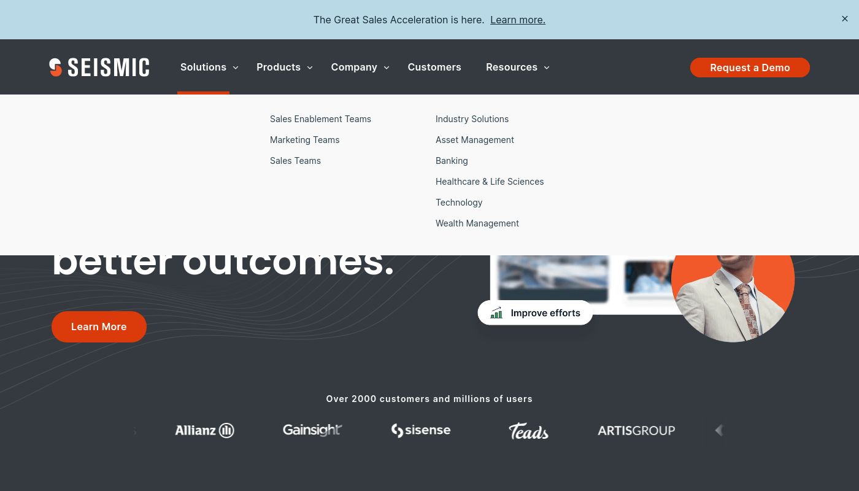
Task: Expand the Solutions dropdown chevron
Action: click(x=236, y=68)
